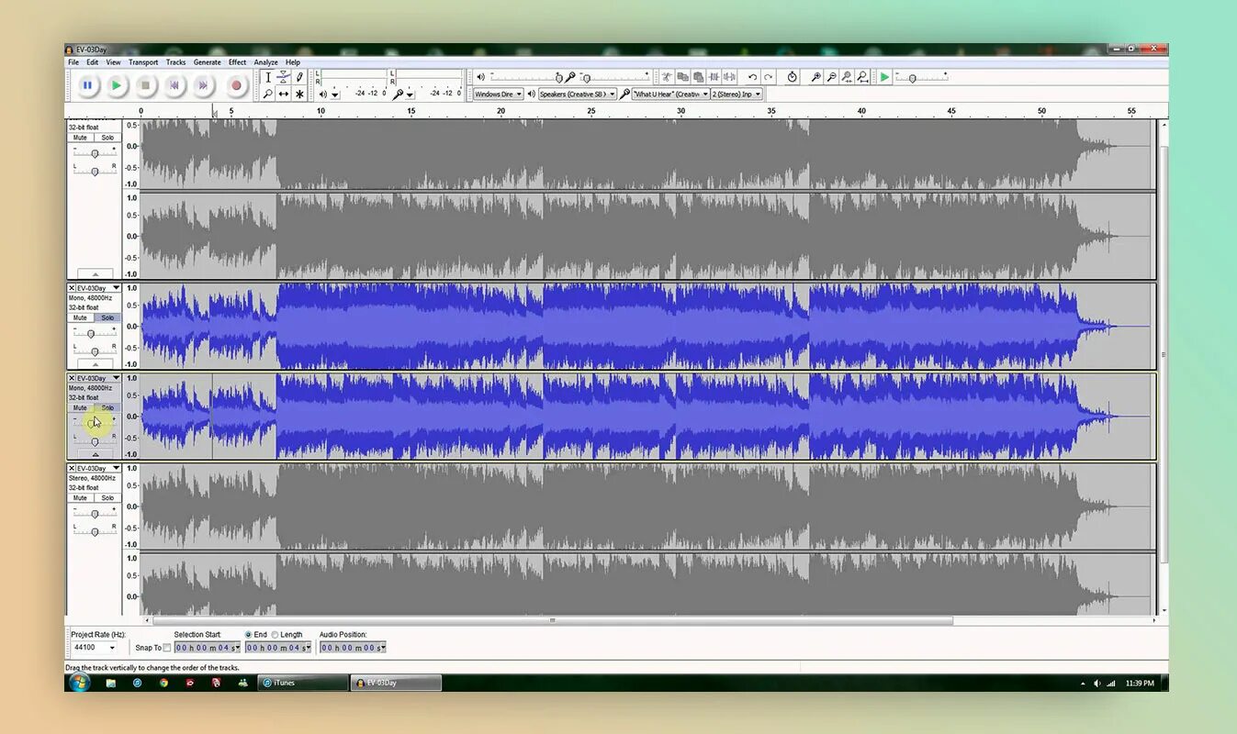Image resolution: width=1237 pixels, height=734 pixels.
Task: Click the small green Play-at-Speed button
Action: [x=884, y=77]
